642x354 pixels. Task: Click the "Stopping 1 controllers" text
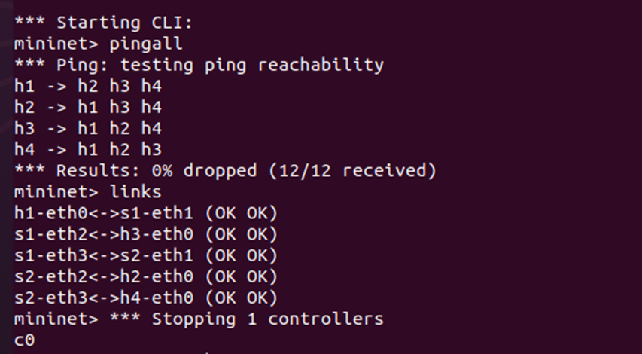pyautogui.click(x=267, y=319)
